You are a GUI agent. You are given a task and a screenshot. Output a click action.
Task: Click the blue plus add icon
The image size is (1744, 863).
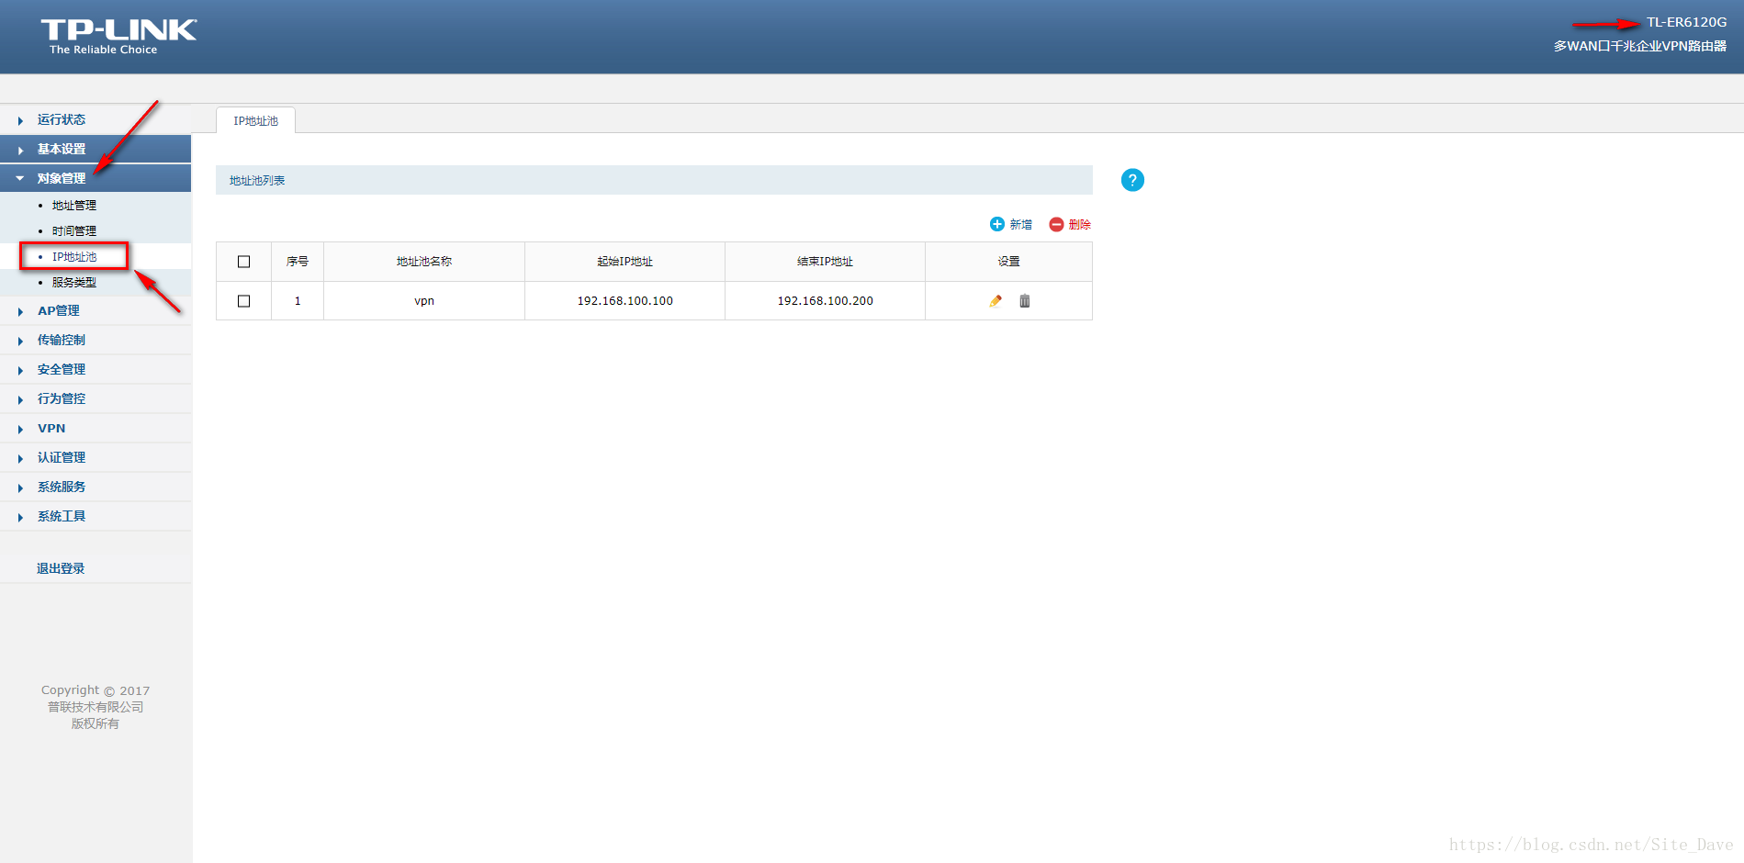pos(996,224)
